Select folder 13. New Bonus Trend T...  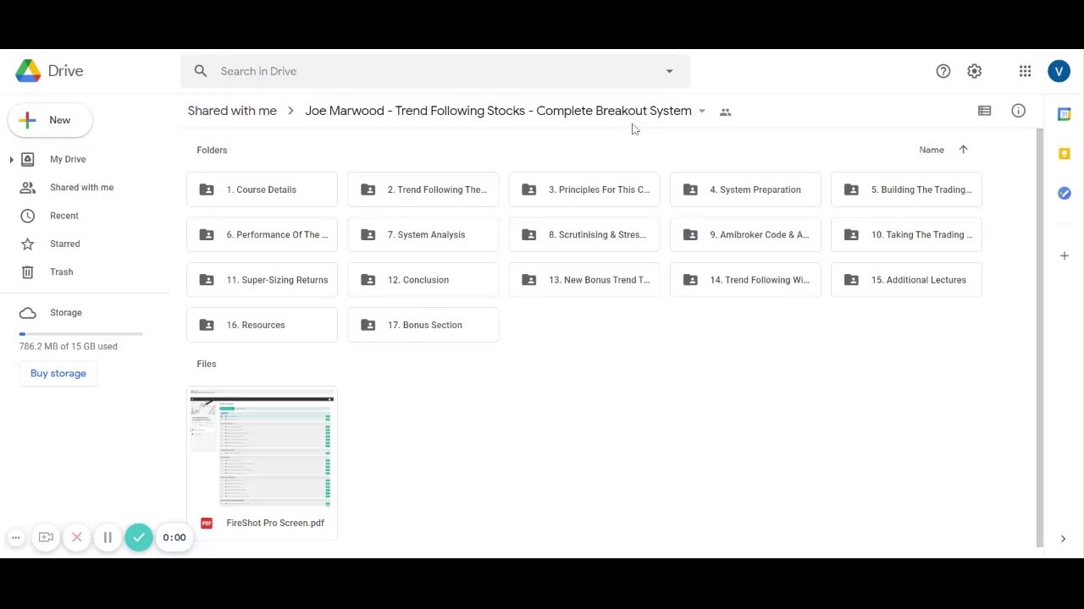click(584, 280)
